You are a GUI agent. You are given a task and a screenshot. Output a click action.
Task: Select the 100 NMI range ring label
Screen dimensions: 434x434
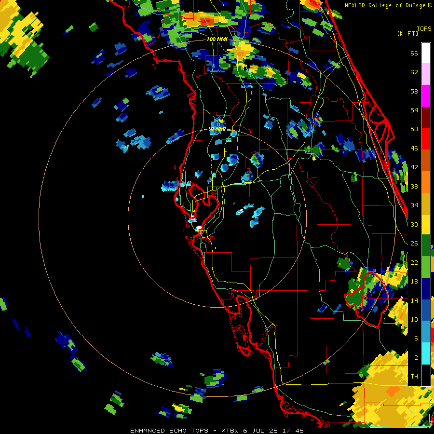pyautogui.click(x=217, y=40)
